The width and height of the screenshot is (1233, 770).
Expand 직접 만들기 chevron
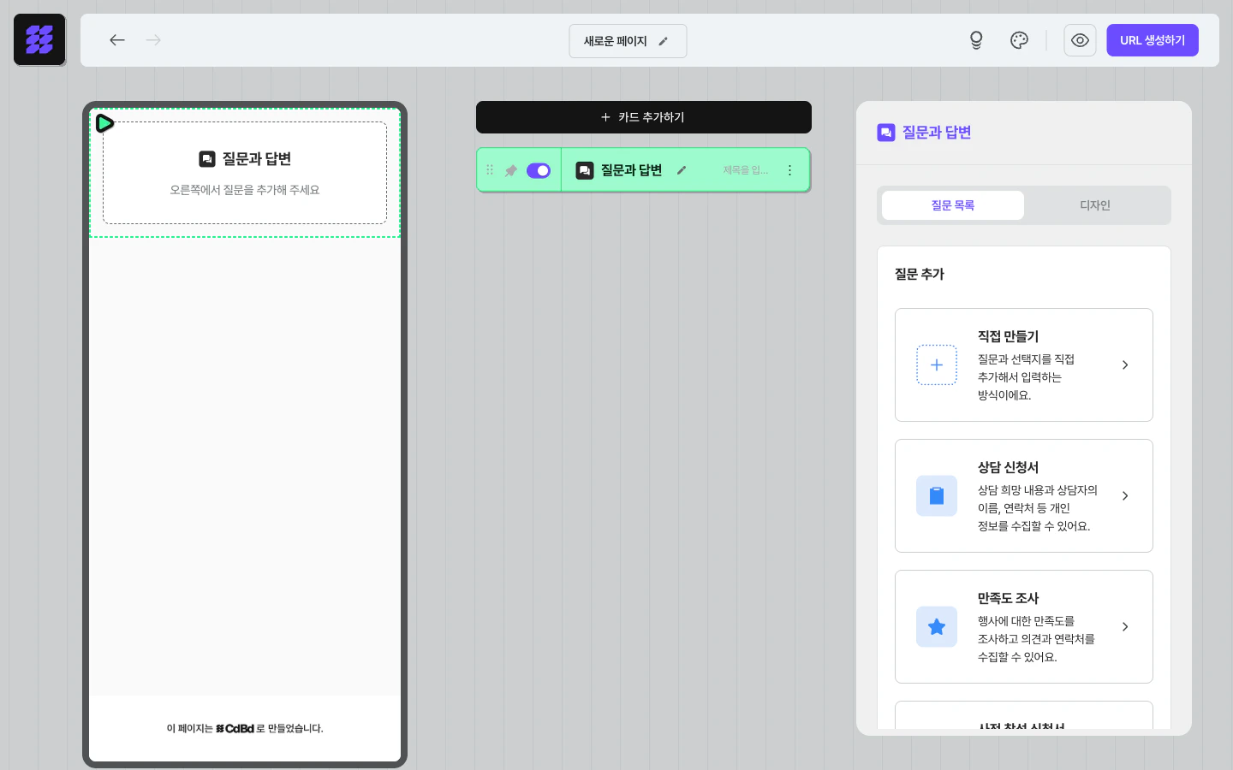(x=1125, y=365)
